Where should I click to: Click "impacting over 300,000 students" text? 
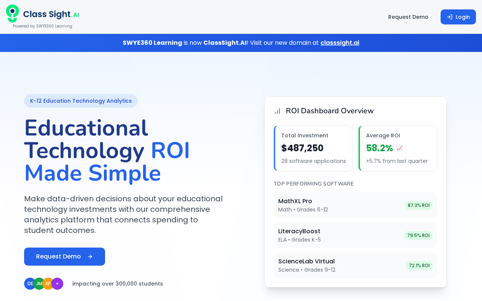coord(117,284)
